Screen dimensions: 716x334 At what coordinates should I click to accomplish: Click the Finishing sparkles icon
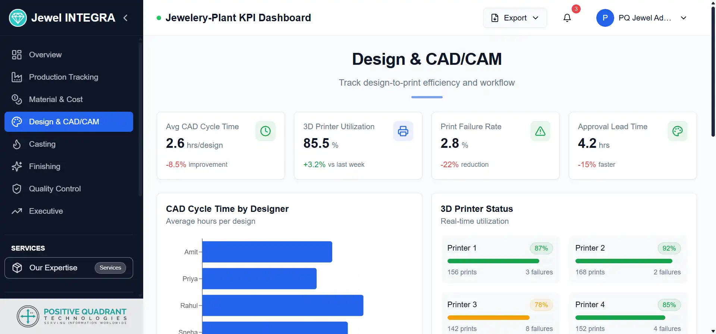pyautogui.click(x=17, y=166)
